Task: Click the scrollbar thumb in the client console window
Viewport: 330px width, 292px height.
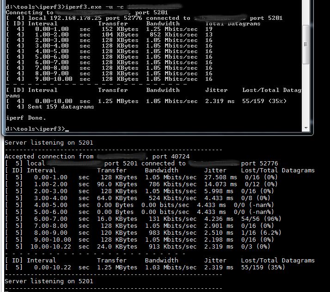Action: point(306,44)
